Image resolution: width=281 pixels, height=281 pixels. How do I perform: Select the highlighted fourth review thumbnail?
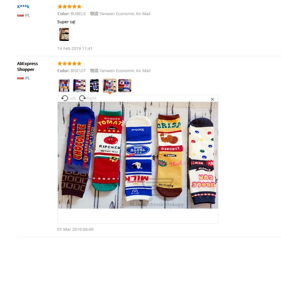[109, 86]
